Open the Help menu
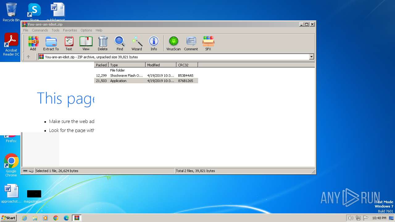The image size is (395, 222). (x=99, y=30)
